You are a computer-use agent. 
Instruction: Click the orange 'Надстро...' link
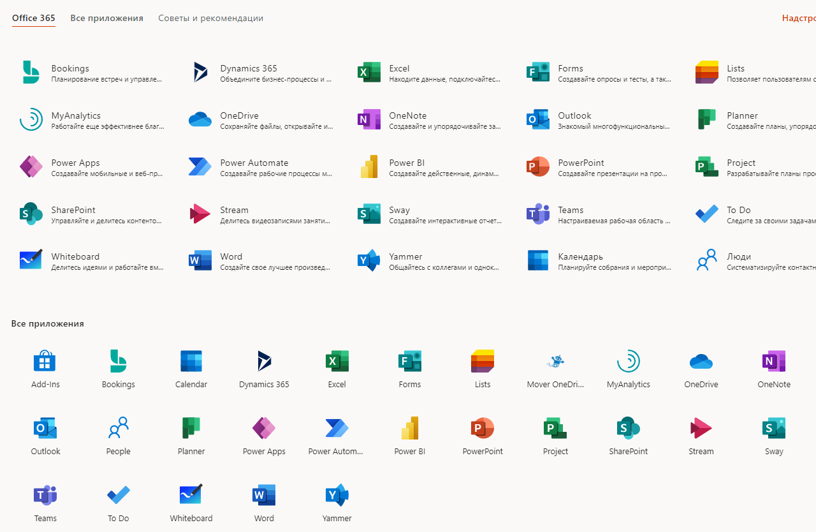[x=799, y=18]
